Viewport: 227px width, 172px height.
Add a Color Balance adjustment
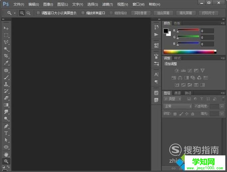[x=180, y=78]
